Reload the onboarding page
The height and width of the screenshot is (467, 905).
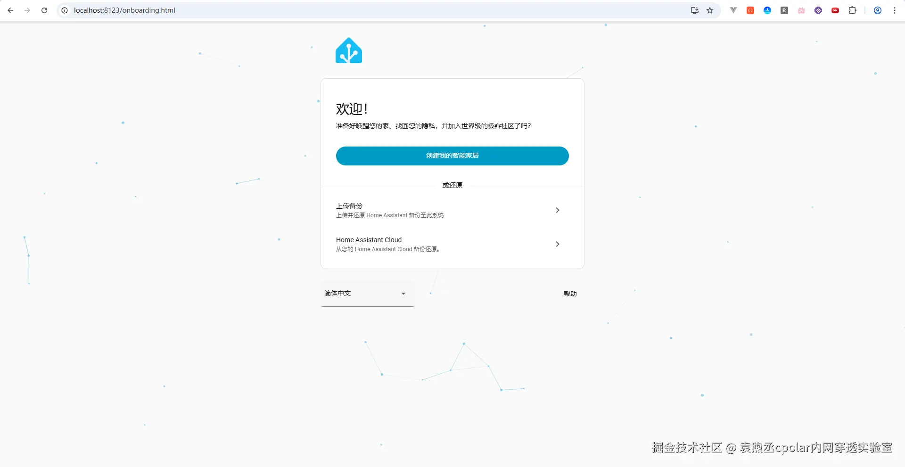click(x=44, y=10)
